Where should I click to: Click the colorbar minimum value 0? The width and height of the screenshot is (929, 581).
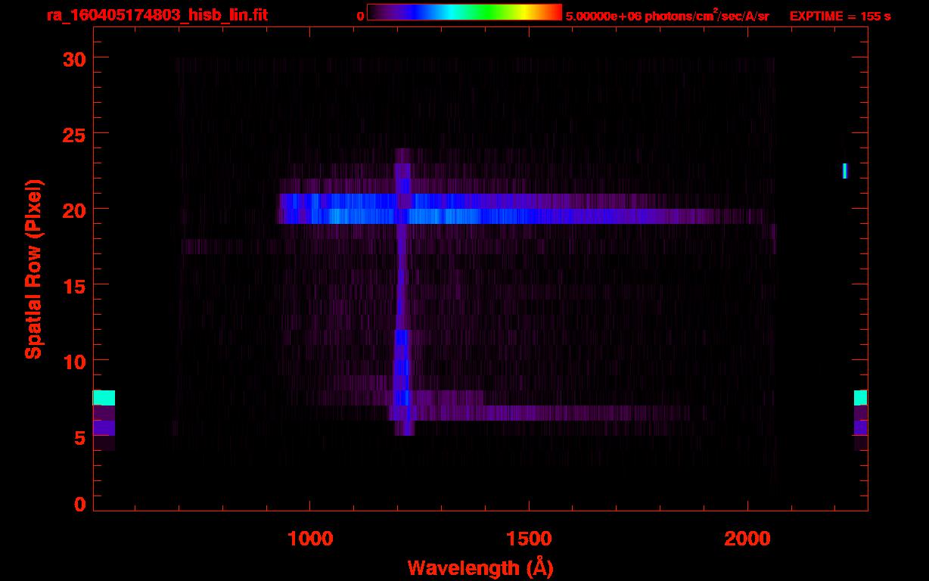click(360, 16)
